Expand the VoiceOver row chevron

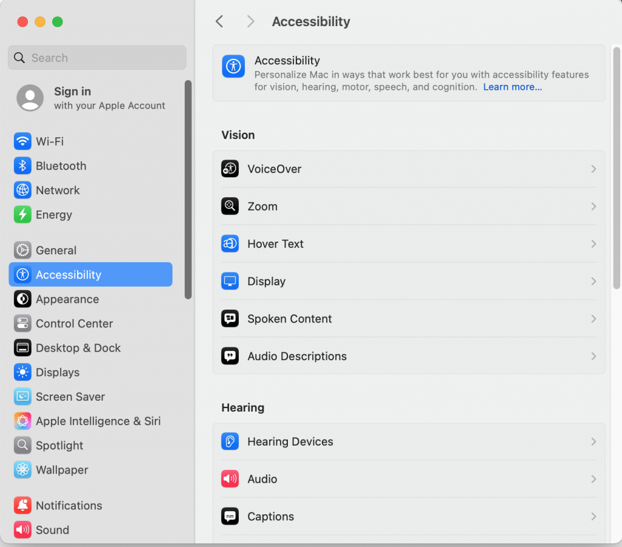tap(593, 169)
